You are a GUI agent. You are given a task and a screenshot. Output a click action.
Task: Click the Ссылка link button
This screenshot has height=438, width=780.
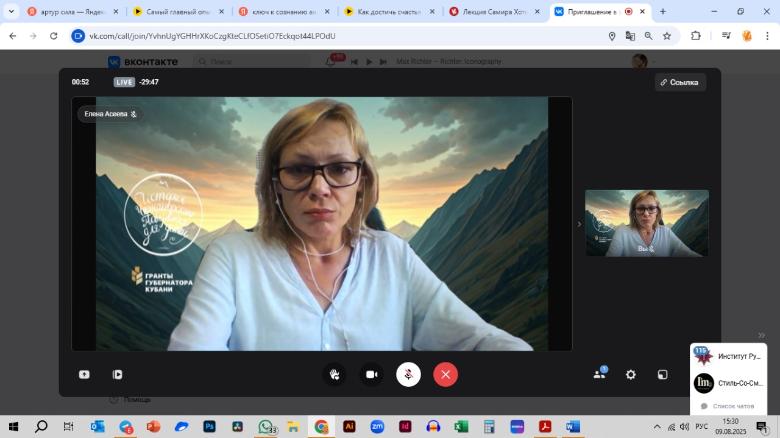click(680, 82)
